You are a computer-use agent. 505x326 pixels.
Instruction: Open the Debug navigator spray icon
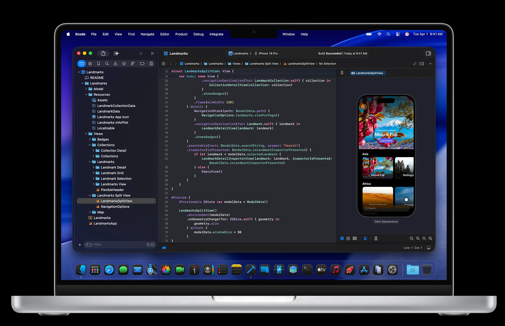(x=133, y=64)
